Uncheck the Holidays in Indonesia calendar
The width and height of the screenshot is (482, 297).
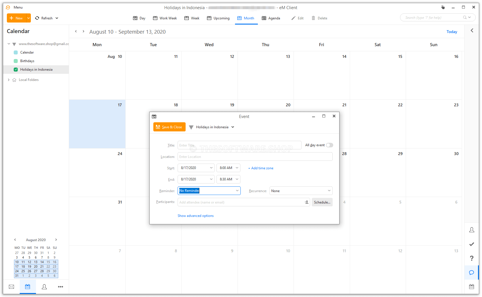coord(15,69)
